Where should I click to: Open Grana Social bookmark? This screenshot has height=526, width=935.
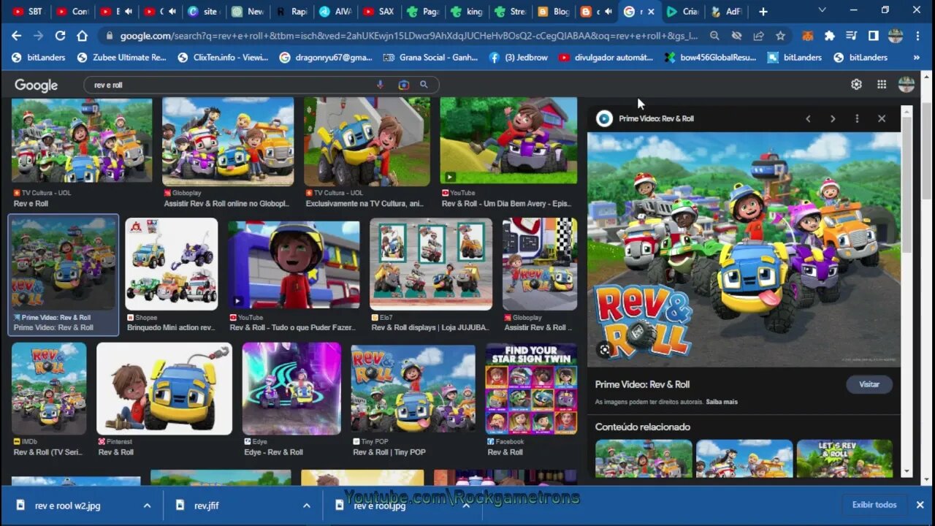click(x=430, y=57)
